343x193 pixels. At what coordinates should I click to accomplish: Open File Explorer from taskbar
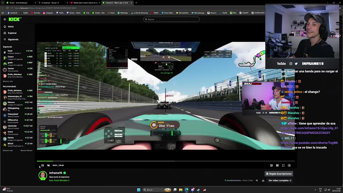(x=181, y=190)
